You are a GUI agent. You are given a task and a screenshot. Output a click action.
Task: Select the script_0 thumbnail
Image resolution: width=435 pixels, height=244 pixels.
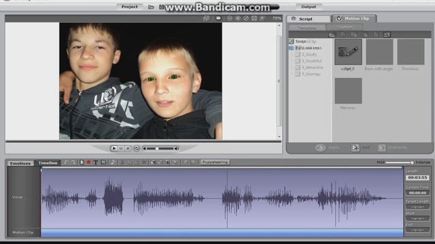coord(348,52)
